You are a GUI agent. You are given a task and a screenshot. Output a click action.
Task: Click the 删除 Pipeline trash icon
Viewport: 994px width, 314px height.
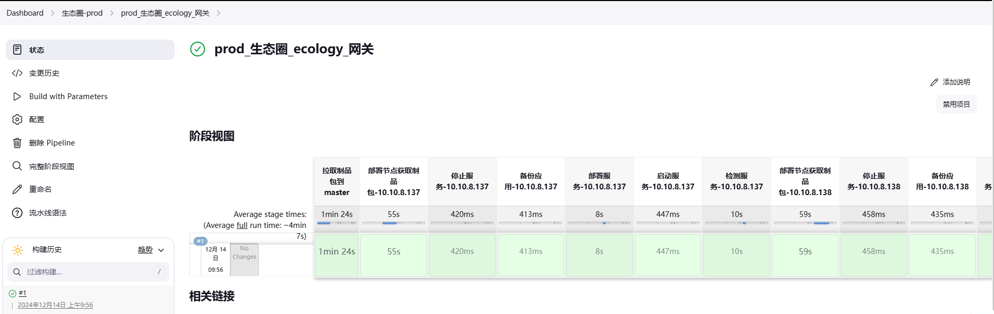pyautogui.click(x=17, y=143)
